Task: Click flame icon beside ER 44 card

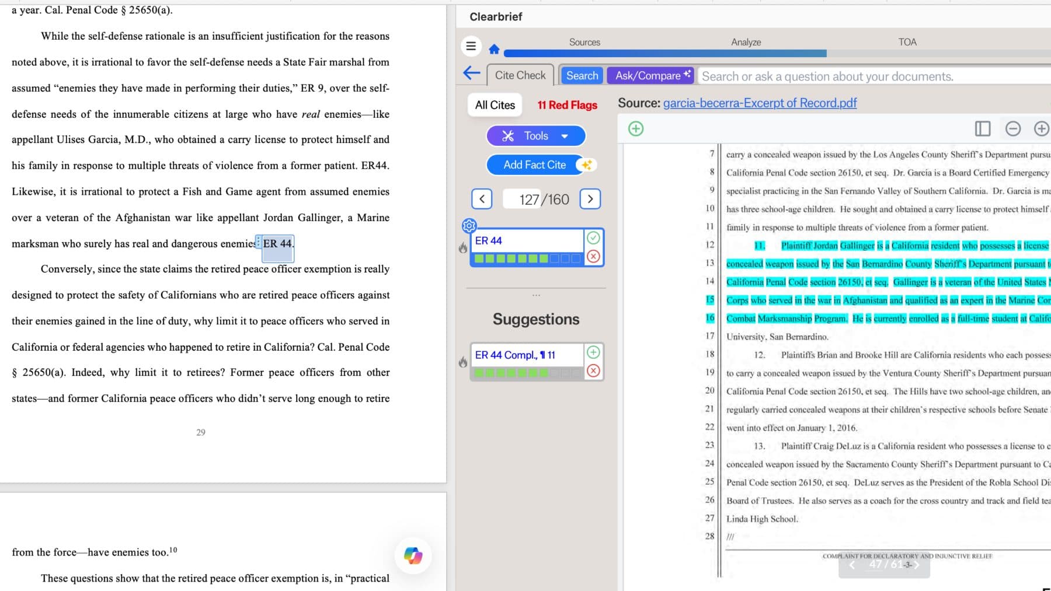Action: [463, 248]
